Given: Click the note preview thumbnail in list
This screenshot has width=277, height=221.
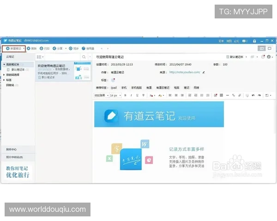Looking at the screenshot, I should (x=83, y=70).
